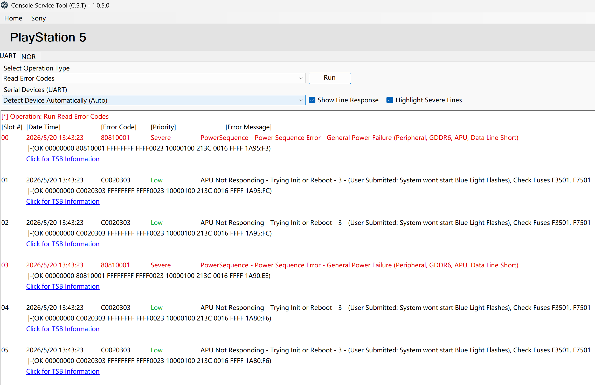This screenshot has width=595, height=385.
Task: Toggle the Highlight Severe Lines checkbox
Action: pyautogui.click(x=390, y=100)
